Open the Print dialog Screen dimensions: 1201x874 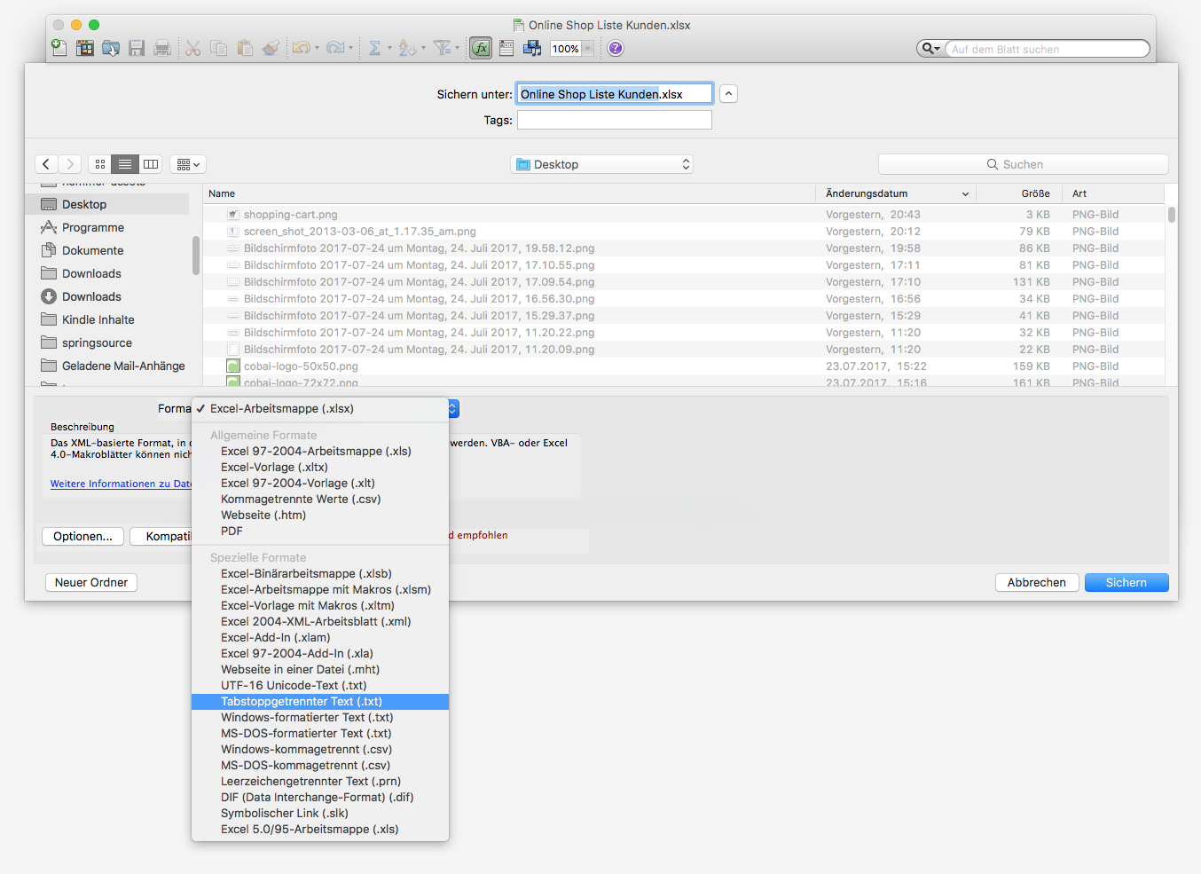coord(162,48)
